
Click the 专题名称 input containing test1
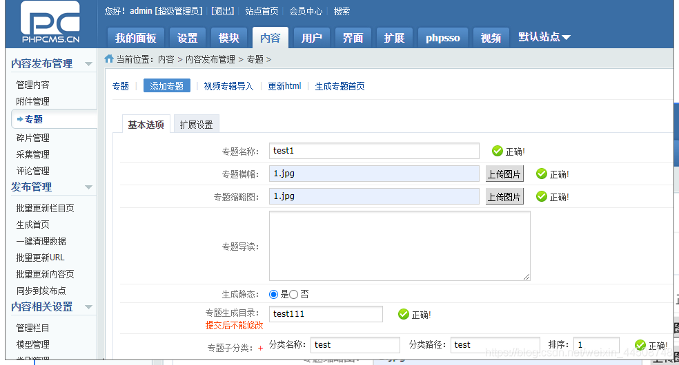point(374,151)
